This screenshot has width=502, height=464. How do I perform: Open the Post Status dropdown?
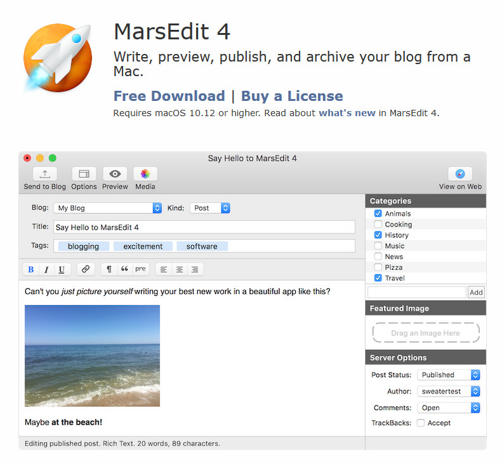[x=449, y=375]
